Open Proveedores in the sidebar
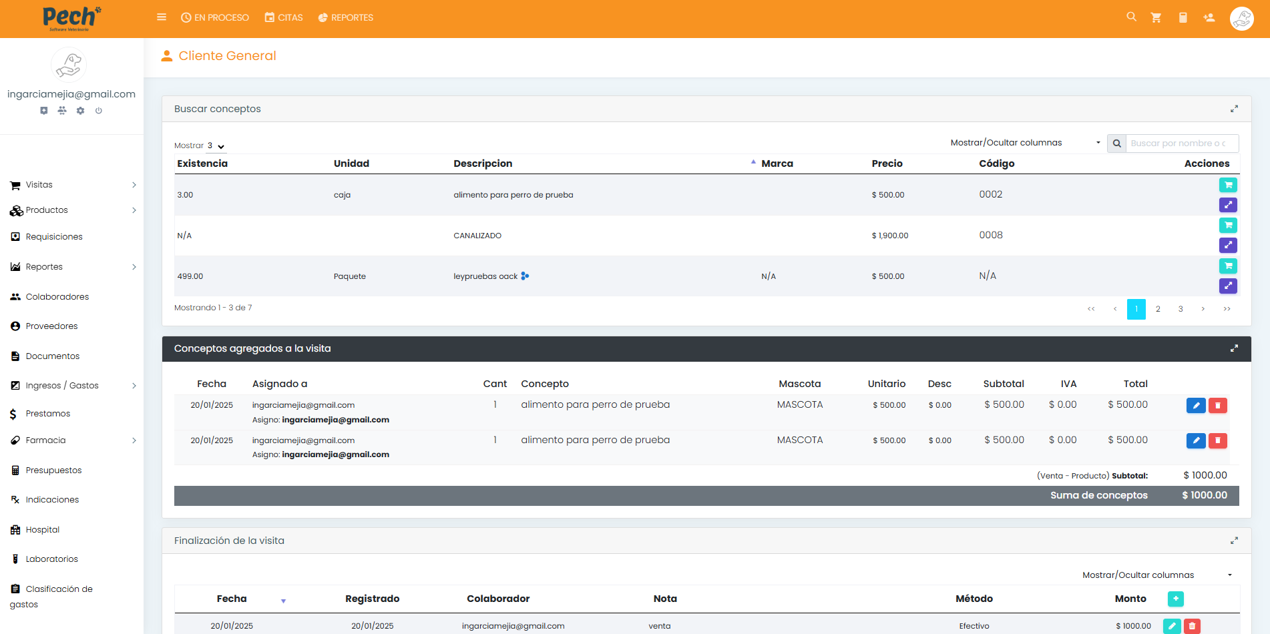 click(51, 326)
